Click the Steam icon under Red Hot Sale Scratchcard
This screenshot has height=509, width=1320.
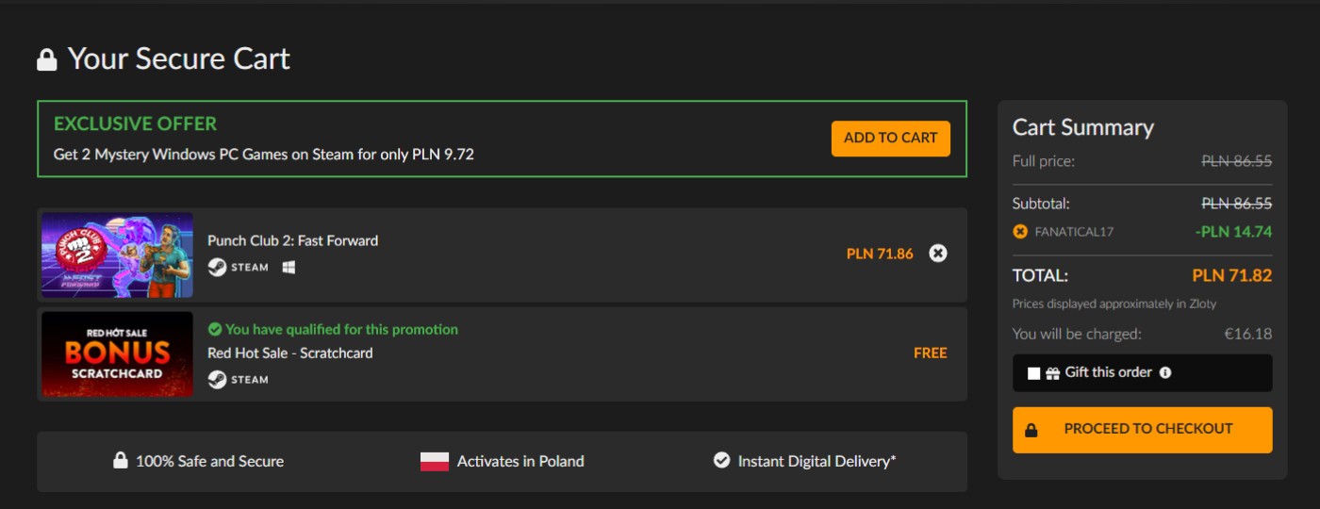[x=216, y=380]
